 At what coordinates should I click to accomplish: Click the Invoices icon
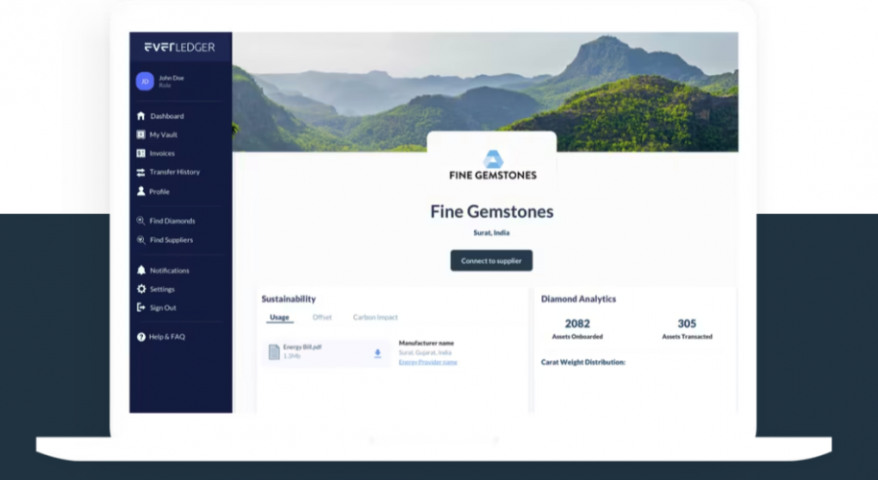point(141,153)
